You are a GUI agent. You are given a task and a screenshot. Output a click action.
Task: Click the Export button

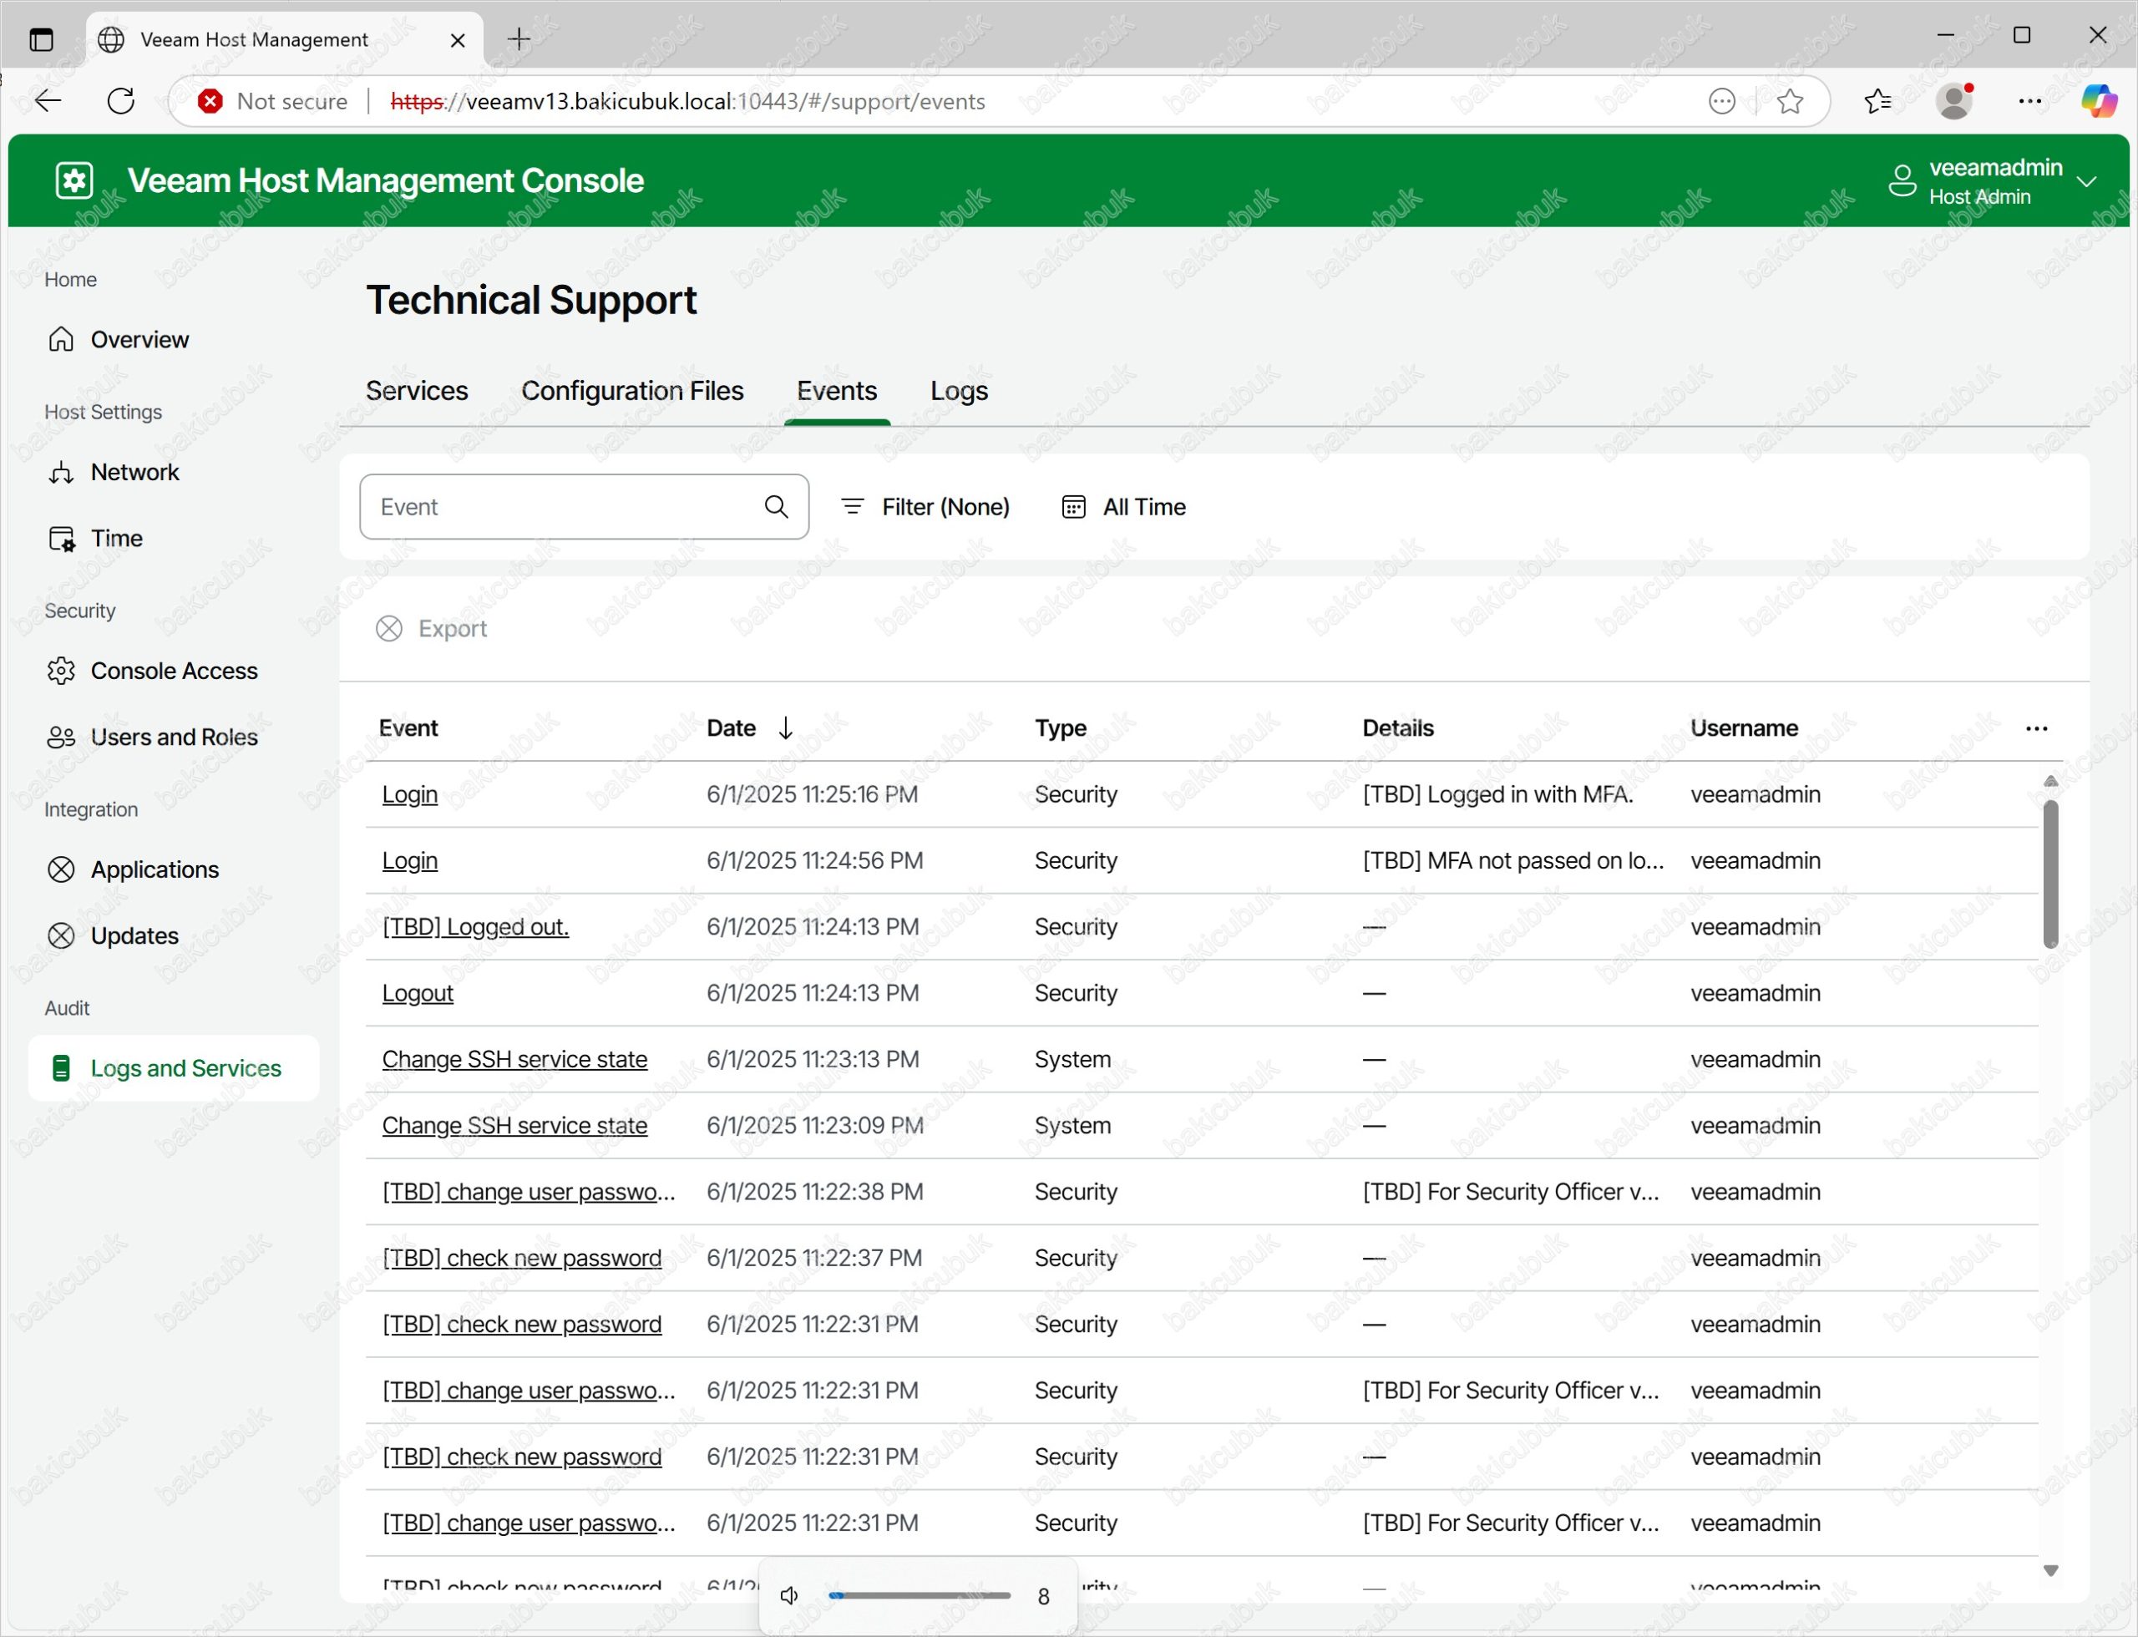pos(432,628)
